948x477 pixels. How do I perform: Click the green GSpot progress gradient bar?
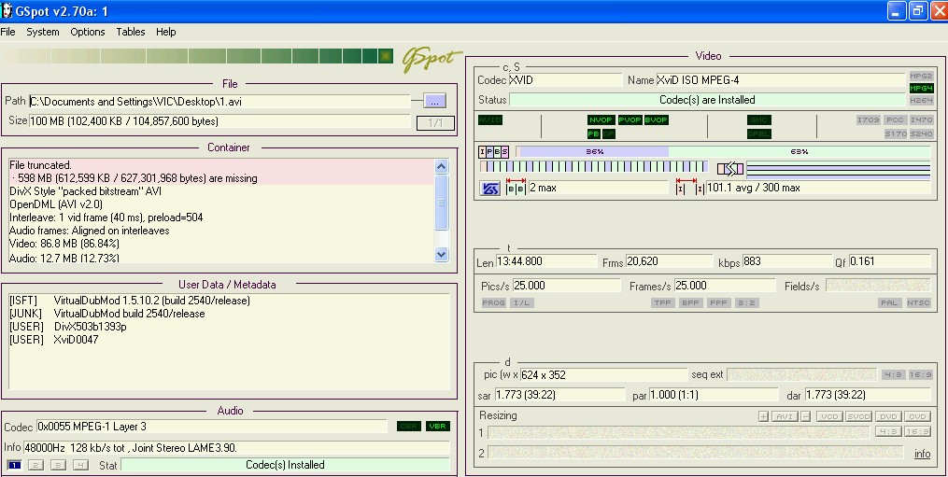tap(198, 56)
